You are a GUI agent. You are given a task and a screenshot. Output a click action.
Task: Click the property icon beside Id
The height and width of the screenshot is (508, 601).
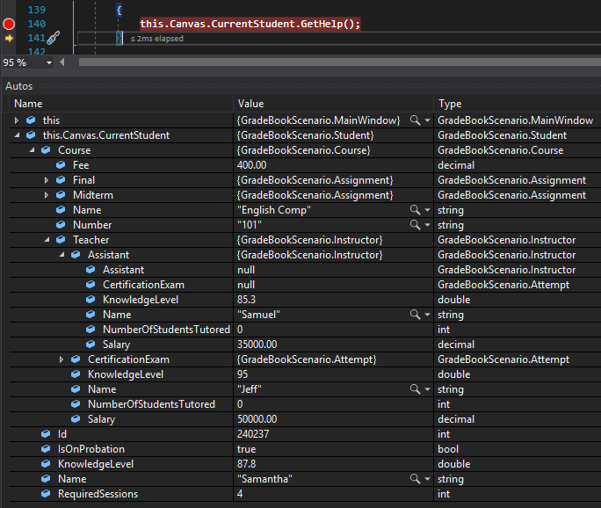pos(46,433)
